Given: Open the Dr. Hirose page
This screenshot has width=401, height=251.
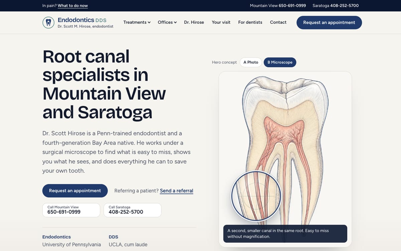Looking at the screenshot, I should (x=194, y=22).
